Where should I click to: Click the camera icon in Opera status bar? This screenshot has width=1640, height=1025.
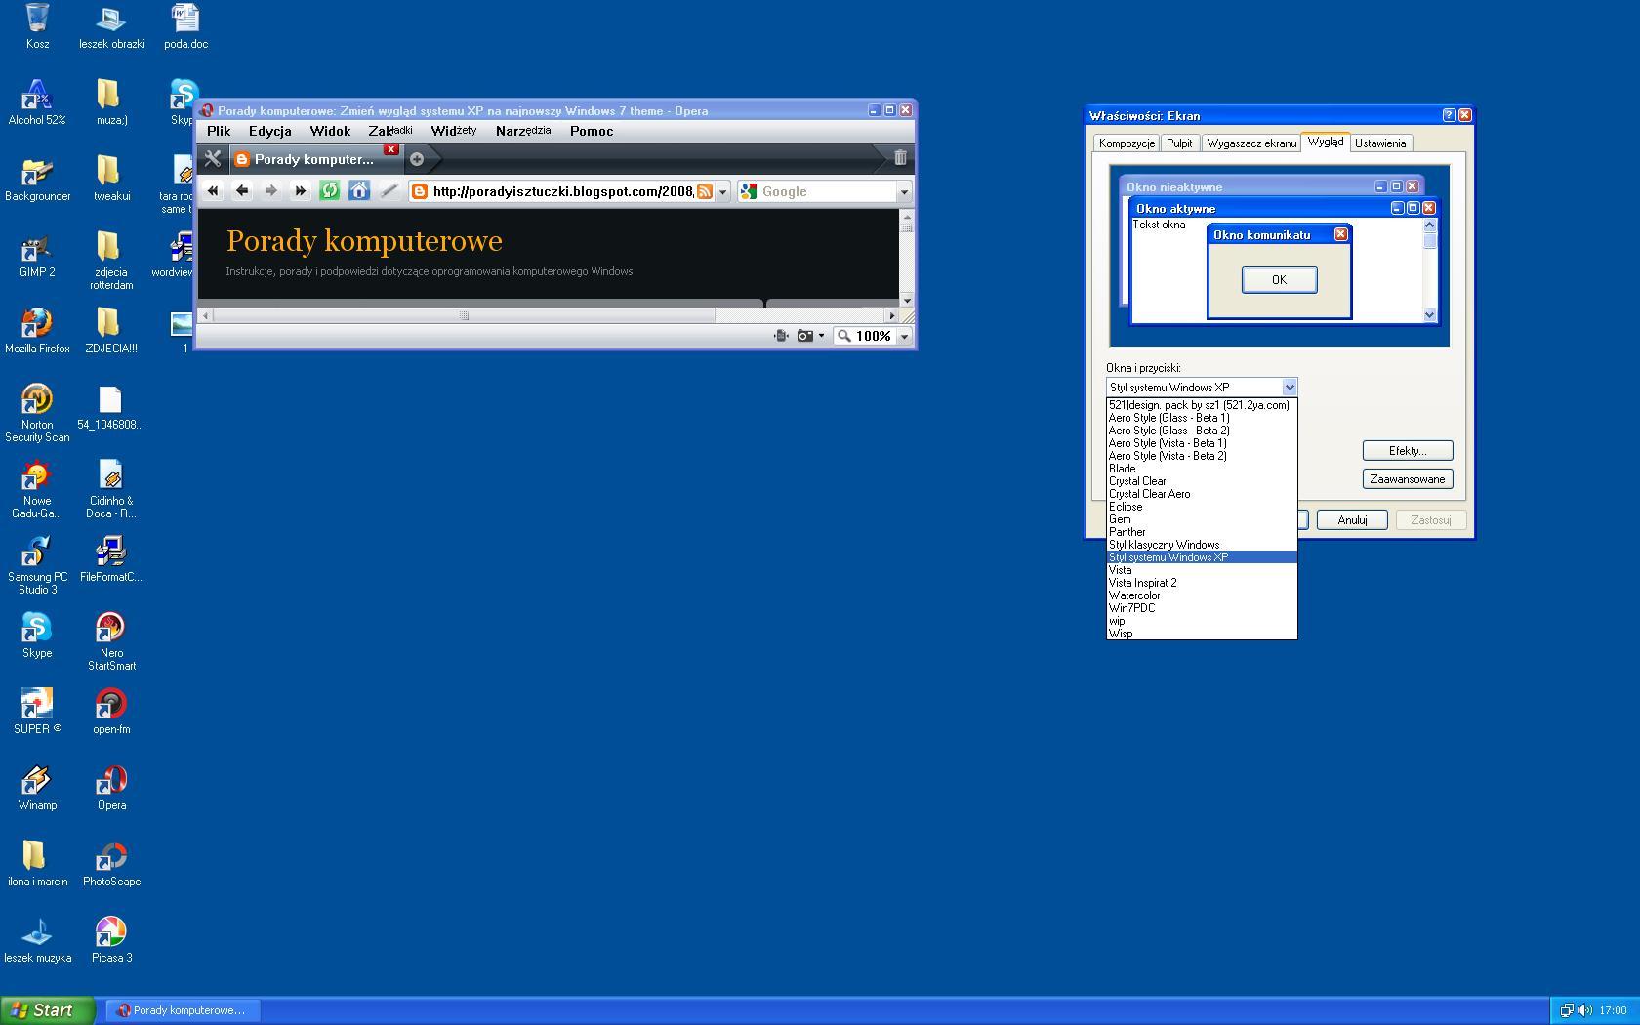pyautogui.click(x=804, y=336)
